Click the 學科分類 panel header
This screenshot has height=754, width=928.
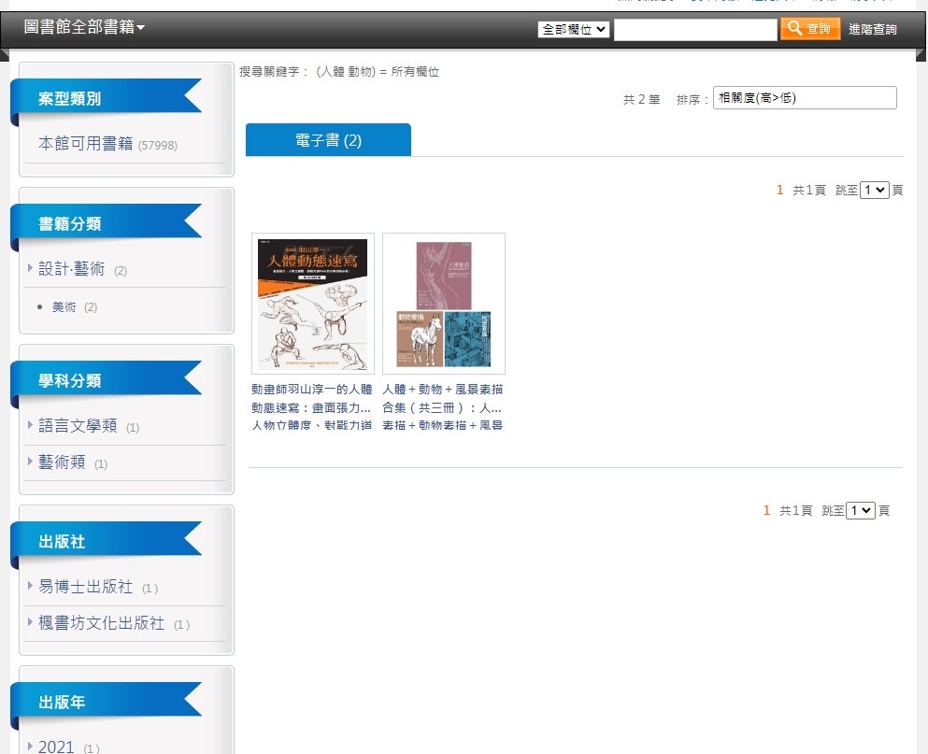tap(107, 380)
